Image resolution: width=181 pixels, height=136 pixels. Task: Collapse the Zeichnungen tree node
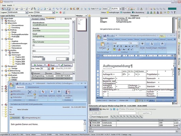click(6, 55)
